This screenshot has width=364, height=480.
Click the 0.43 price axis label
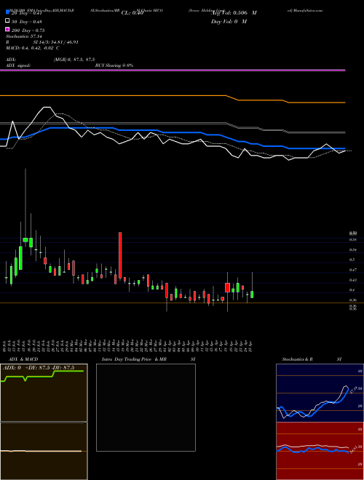pyautogui.click(x=352, y=280)
